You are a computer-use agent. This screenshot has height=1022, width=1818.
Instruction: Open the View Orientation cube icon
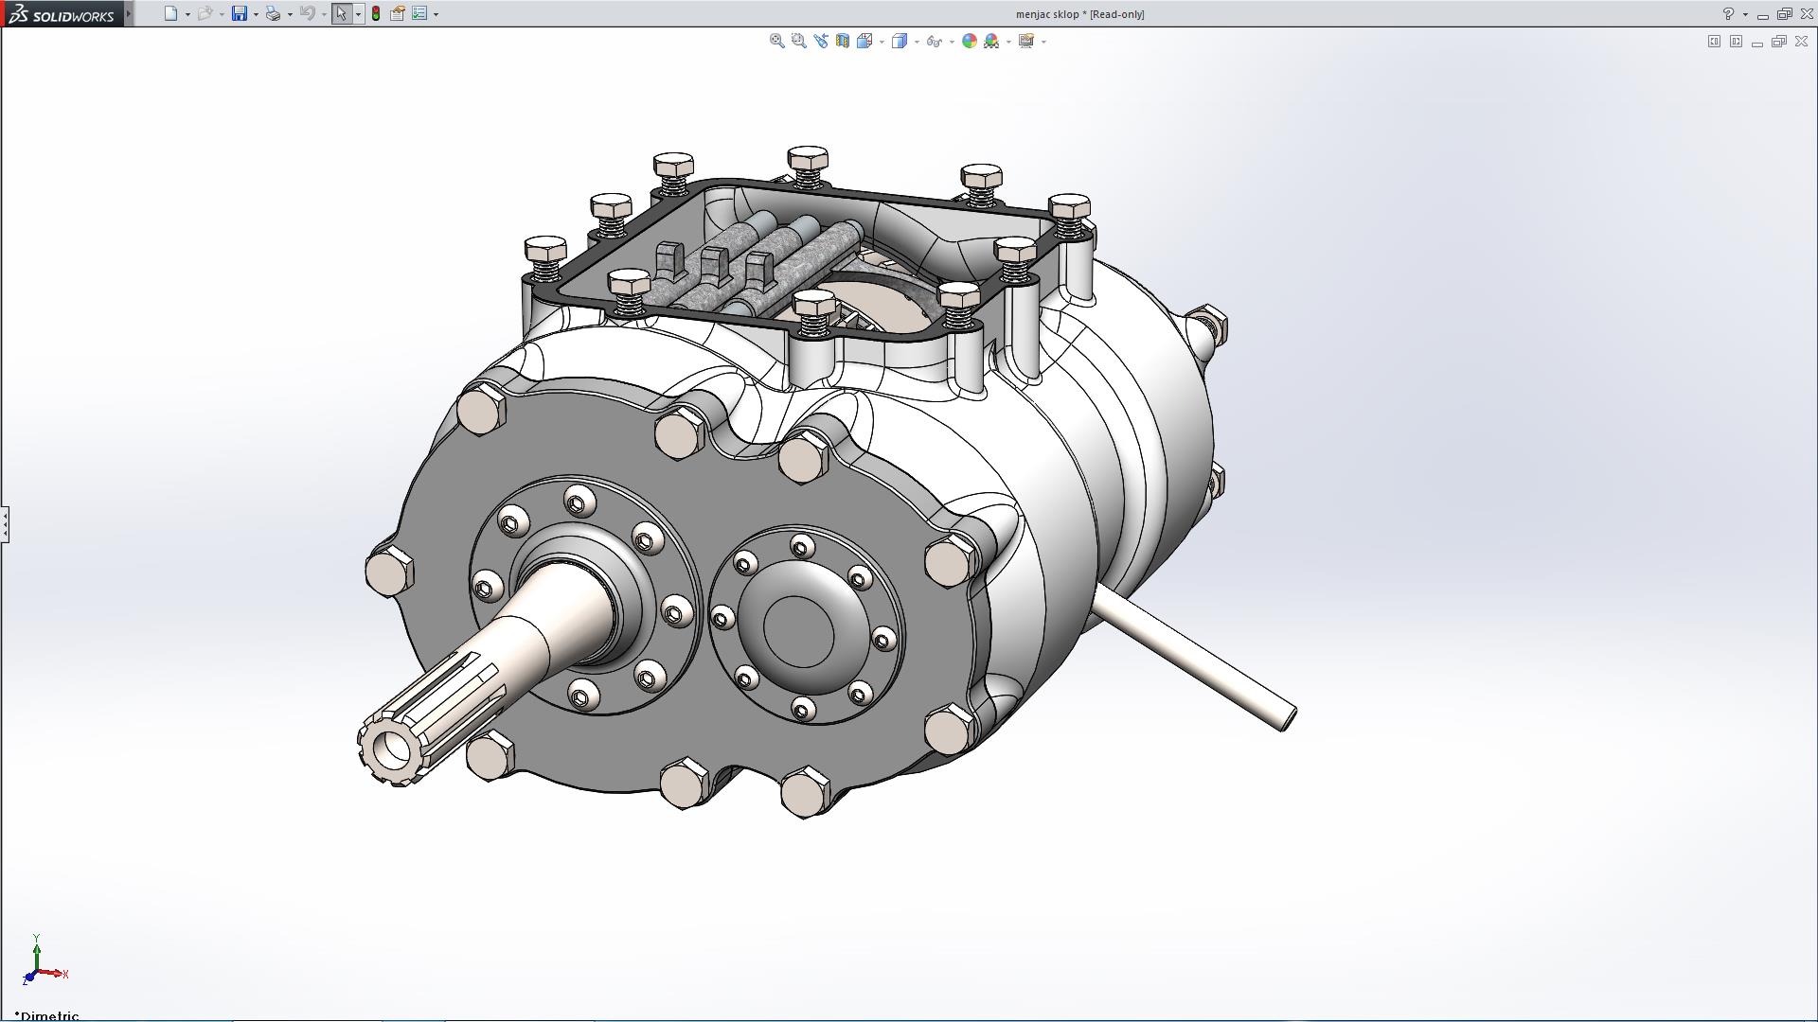(x=864, y=41)
